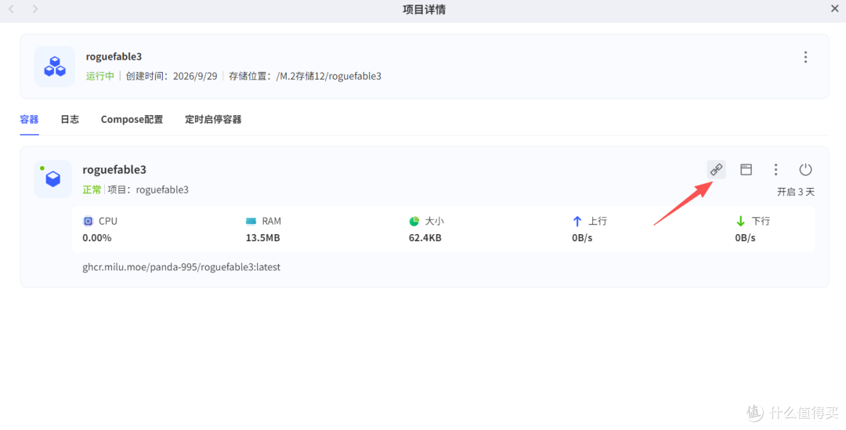Click the 开启 3 天 uptime text
The width and height of the screenshot is (846, 430).
[796, 192]
